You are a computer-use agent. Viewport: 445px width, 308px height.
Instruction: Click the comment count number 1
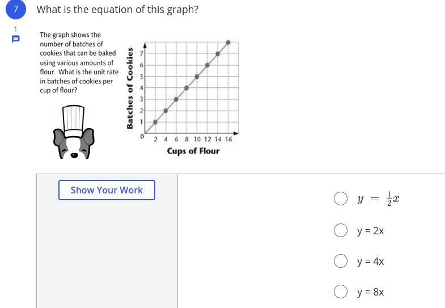point(16,29)
